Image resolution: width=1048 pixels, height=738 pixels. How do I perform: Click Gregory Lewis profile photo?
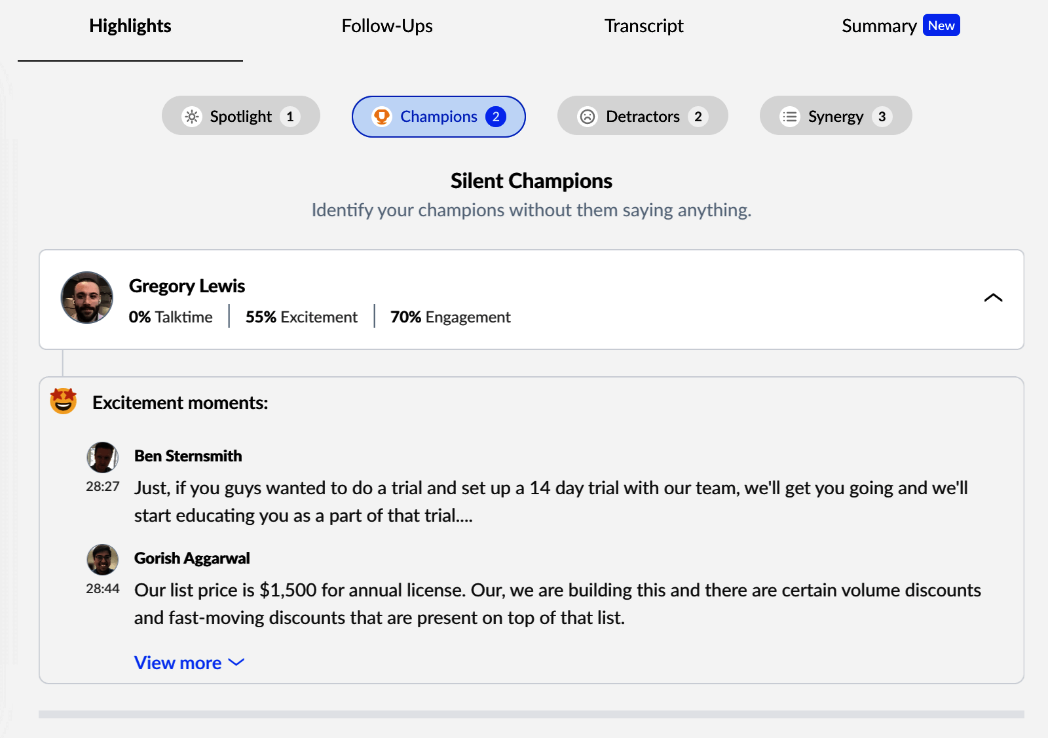(x=87, y=298)
